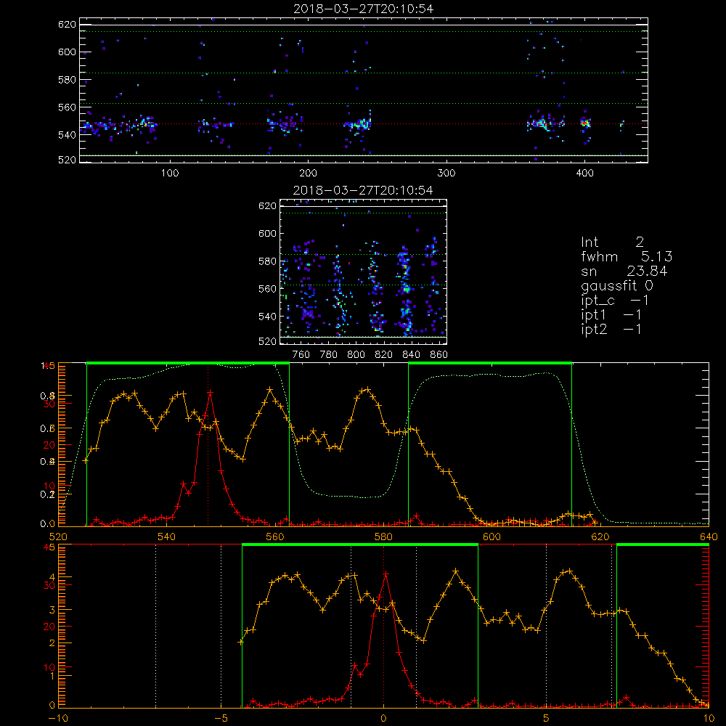Click x-axis label 0 on bottom plot

click(383, 719)
